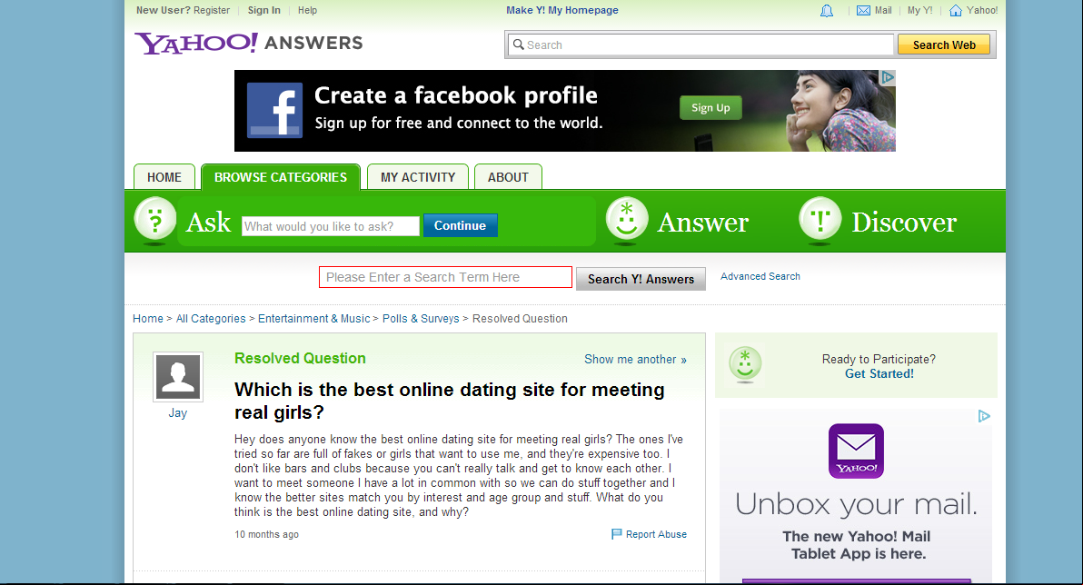Click the Report Abuse flag icon
This screenshot has height=585, width=1083.
[617, 534]
